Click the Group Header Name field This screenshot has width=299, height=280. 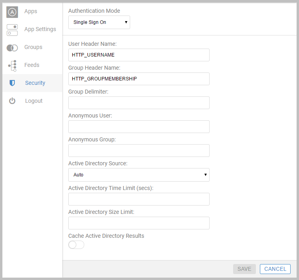pos(139,79)
